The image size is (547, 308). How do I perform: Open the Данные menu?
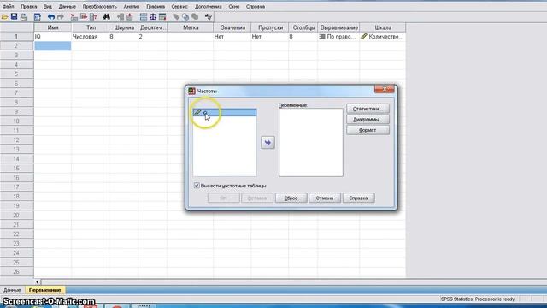pyautogui.click(x=67, y=7)
